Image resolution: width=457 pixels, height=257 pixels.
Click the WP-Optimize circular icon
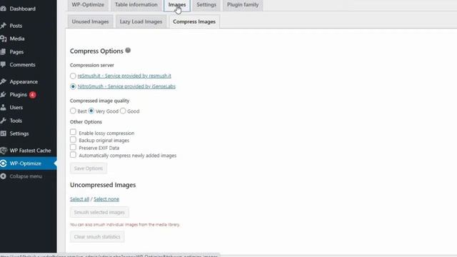tap(3, 163)
